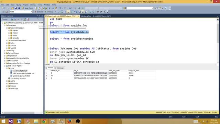The width and height of the screenshot is (220, 124).
Task: Collapse the System Databases node
Action: click(x=7, y=28)
